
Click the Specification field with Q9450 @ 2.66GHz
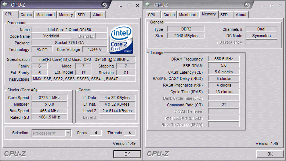[x=84, y=59]
